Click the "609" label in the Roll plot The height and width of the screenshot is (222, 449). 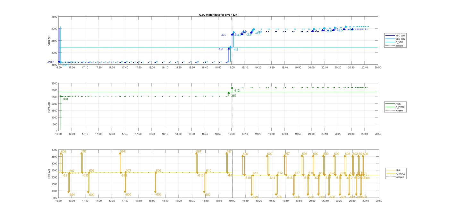(64, 152)
